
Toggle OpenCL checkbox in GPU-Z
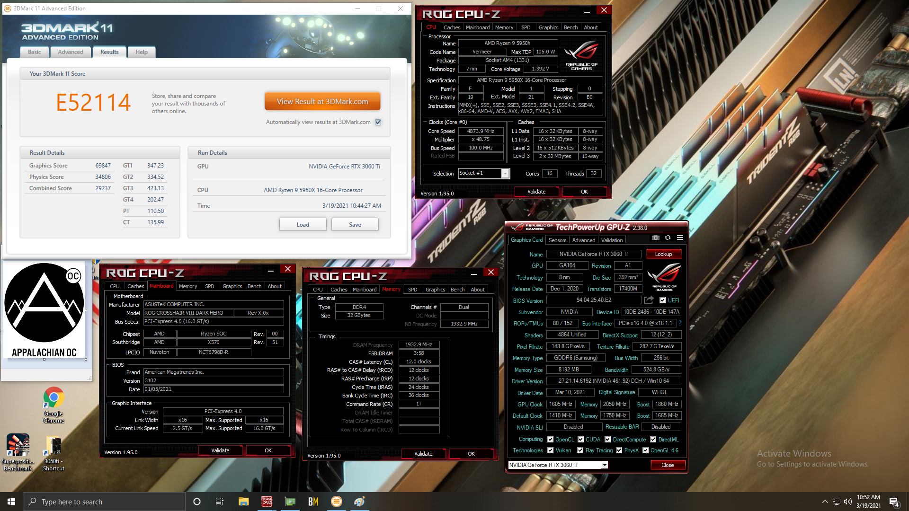[x=550, y=440]
